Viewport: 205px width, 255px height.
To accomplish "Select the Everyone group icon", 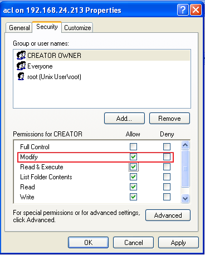I will (21, 66).
